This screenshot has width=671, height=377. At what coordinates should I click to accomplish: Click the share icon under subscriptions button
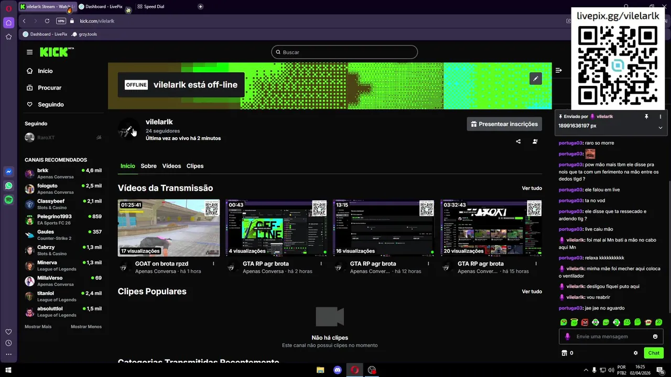[518, 141]
